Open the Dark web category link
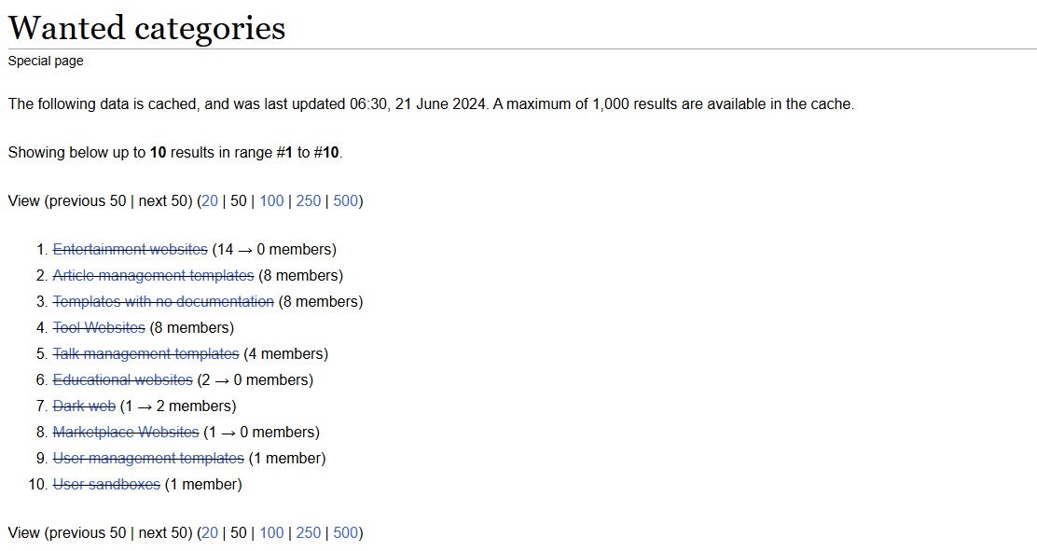Screen dimensions: 1037x551 [84, 406]
